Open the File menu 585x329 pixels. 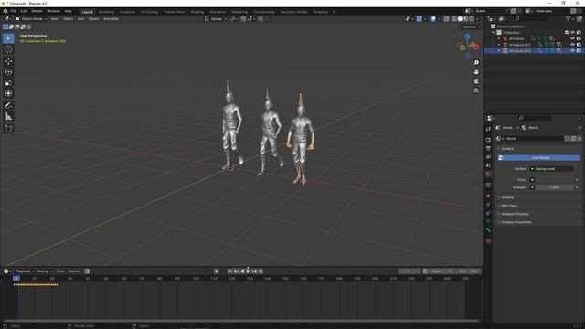coord(13,11)
